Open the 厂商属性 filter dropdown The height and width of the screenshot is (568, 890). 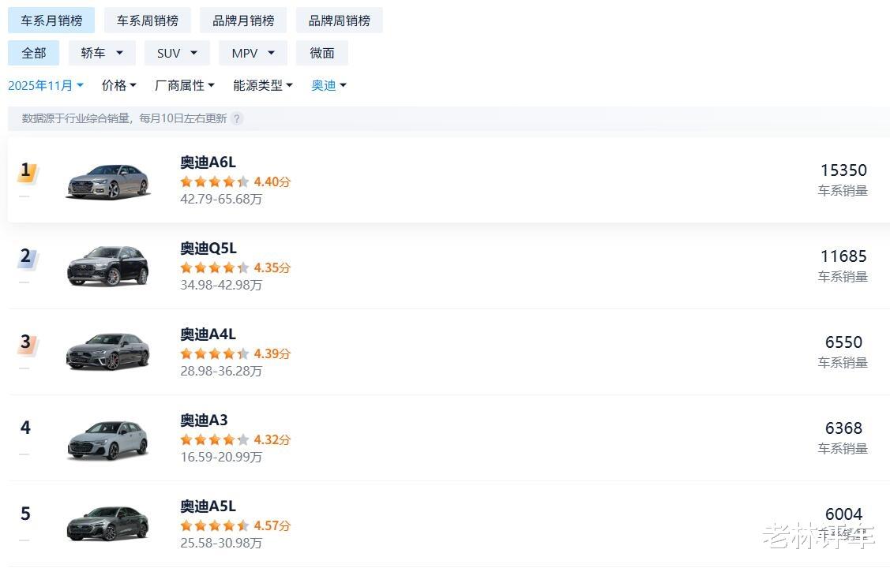185,85
